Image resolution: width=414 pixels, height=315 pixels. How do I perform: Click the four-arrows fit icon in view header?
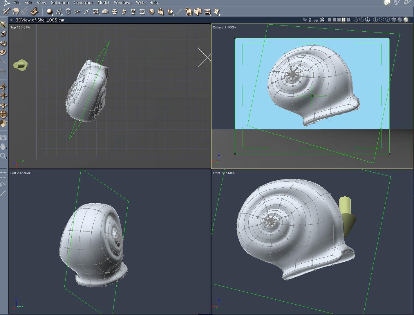[322, 20]
